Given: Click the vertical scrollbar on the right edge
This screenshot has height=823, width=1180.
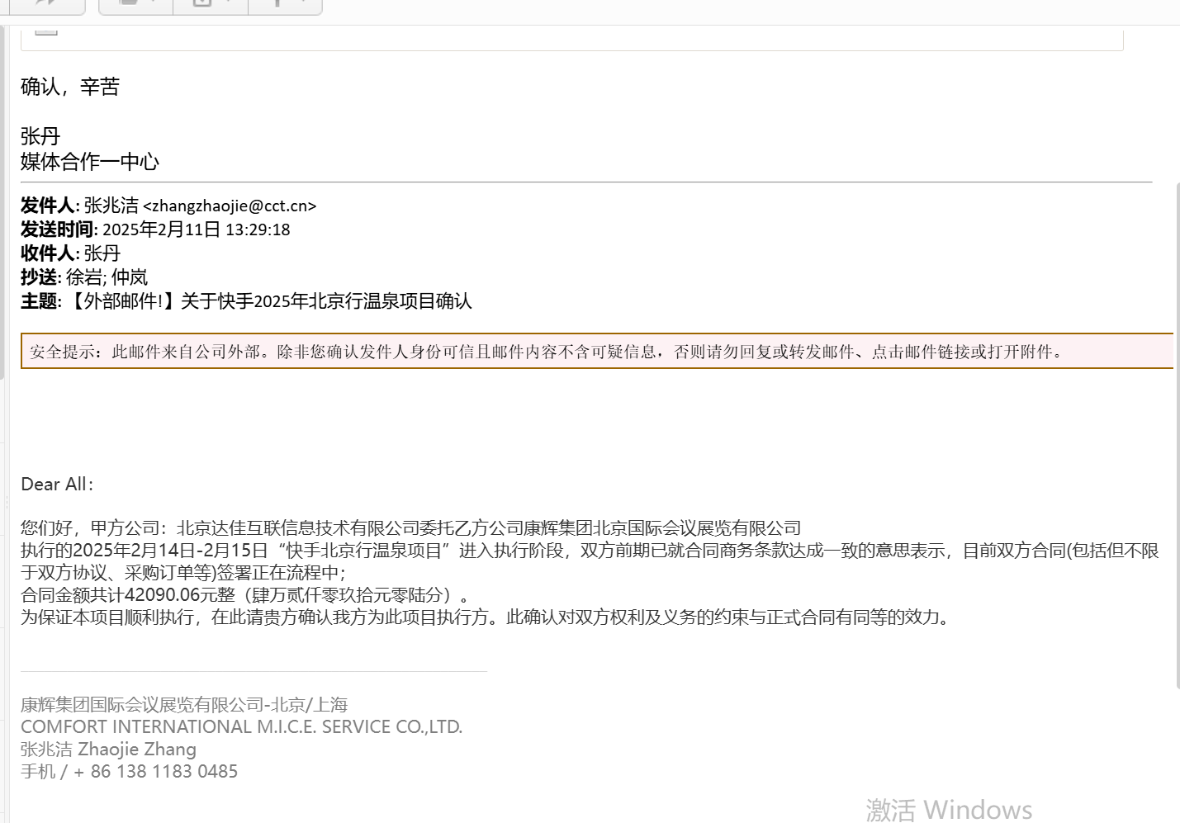Looking at the screenshot, I should 1177,435.
